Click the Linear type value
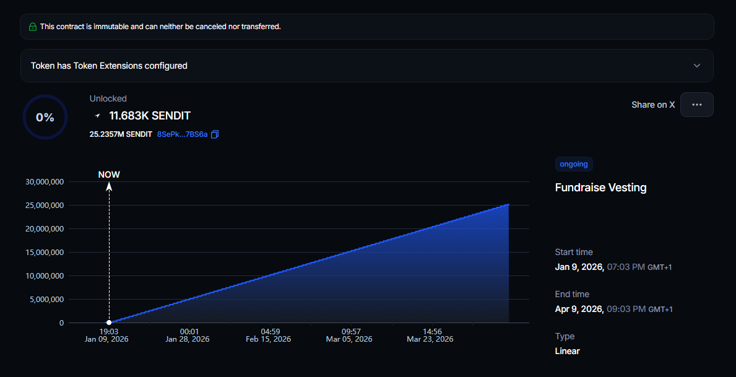This screenshot has width=736, height=377. coord(567,351)
